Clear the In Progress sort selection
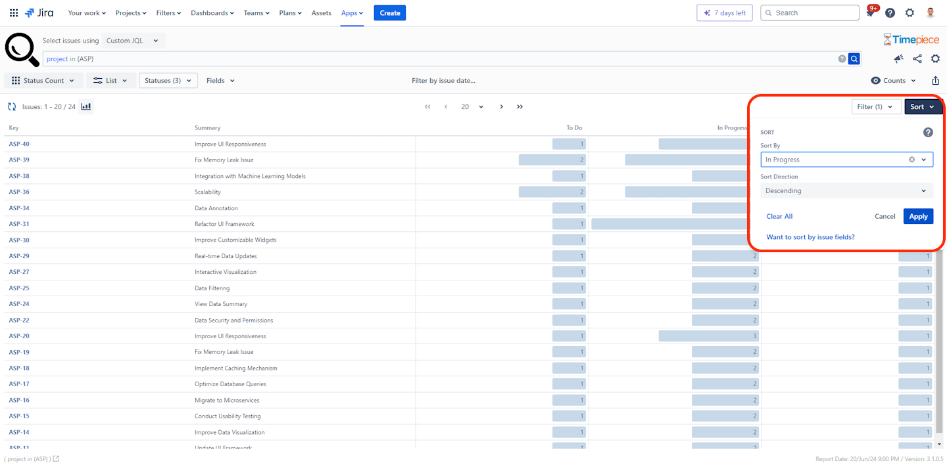Image resolution: width=947 pixels, height=465 pixels. coord(911,159)
